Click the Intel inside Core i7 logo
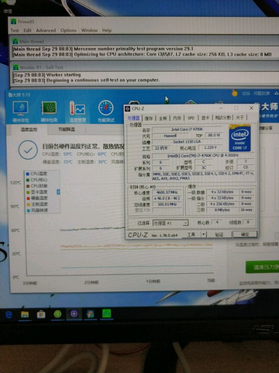This screenshot has height=373, width=279. [240, 138]
